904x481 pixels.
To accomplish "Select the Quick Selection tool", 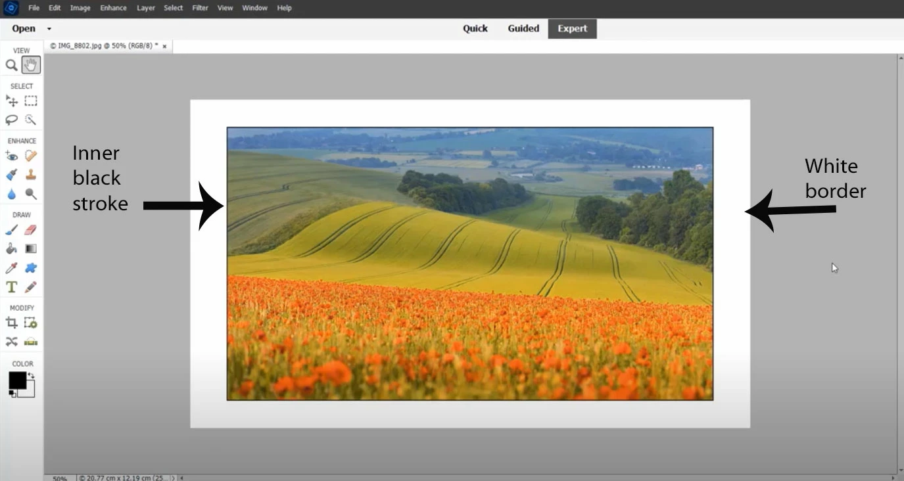I will [x=31, y=120].
